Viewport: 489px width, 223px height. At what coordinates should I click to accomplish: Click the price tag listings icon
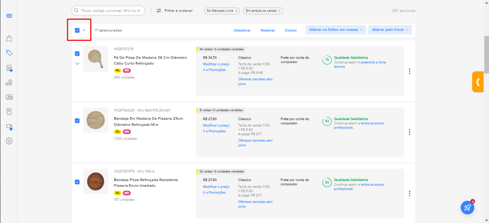coord(9,53)
